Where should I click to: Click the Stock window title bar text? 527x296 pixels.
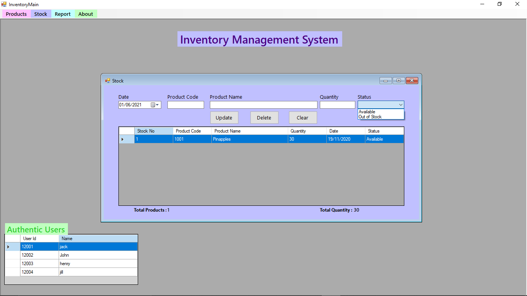(118, 81)
